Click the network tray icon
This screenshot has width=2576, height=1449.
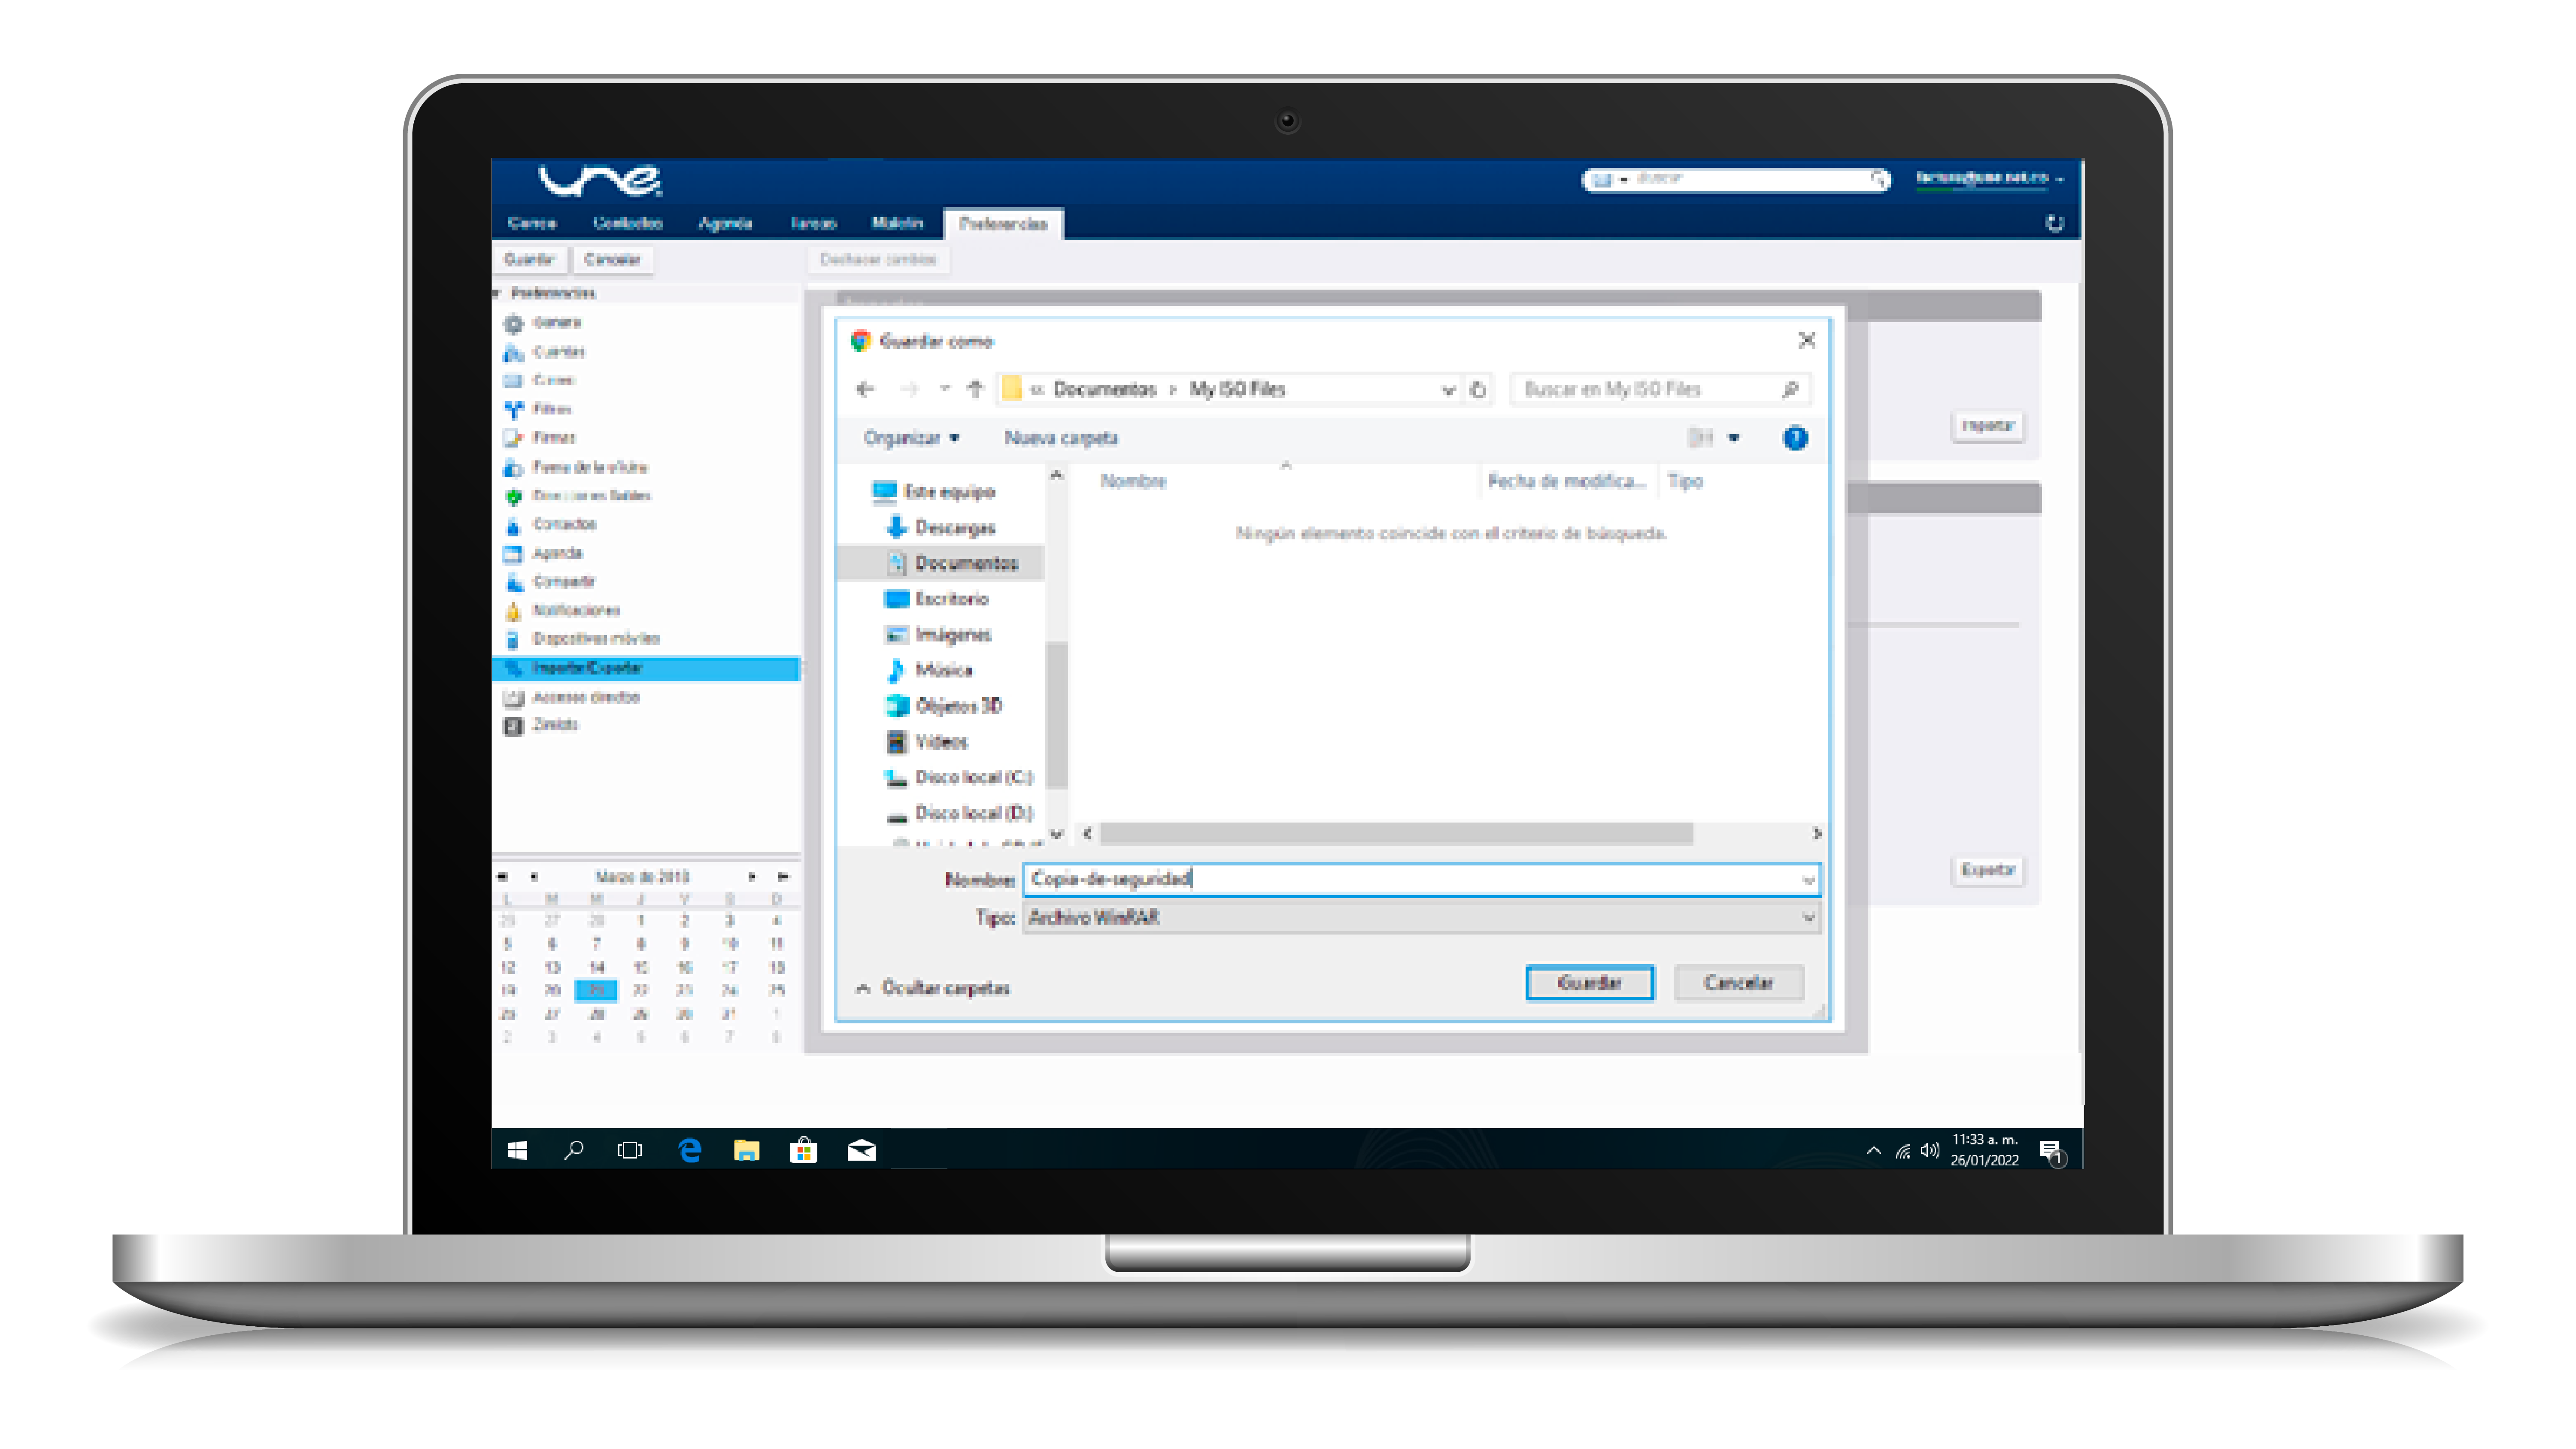pyautogui.click(x=1902, y=1151)
